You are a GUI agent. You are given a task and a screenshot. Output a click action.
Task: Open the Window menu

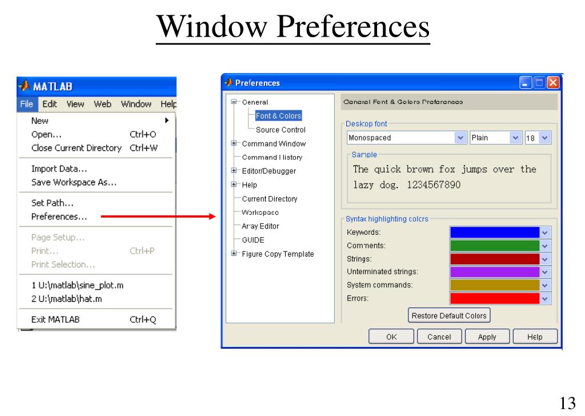[x=136, y=104]
